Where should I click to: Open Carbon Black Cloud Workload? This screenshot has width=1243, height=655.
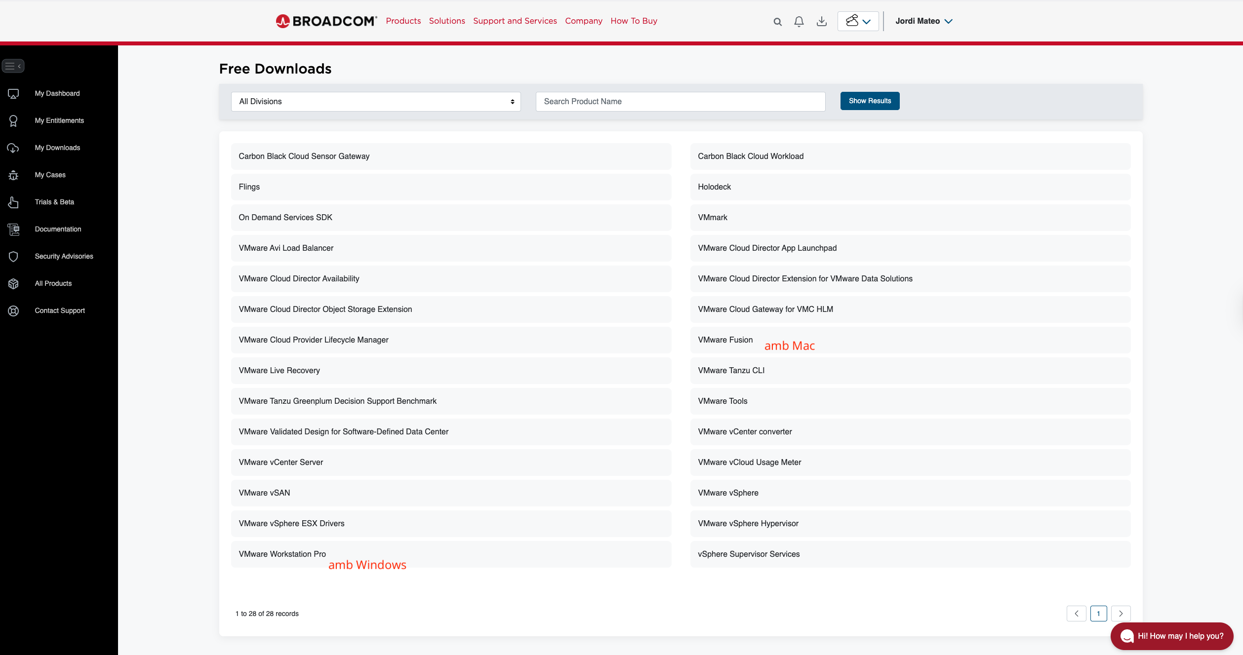tap(910, 156)
